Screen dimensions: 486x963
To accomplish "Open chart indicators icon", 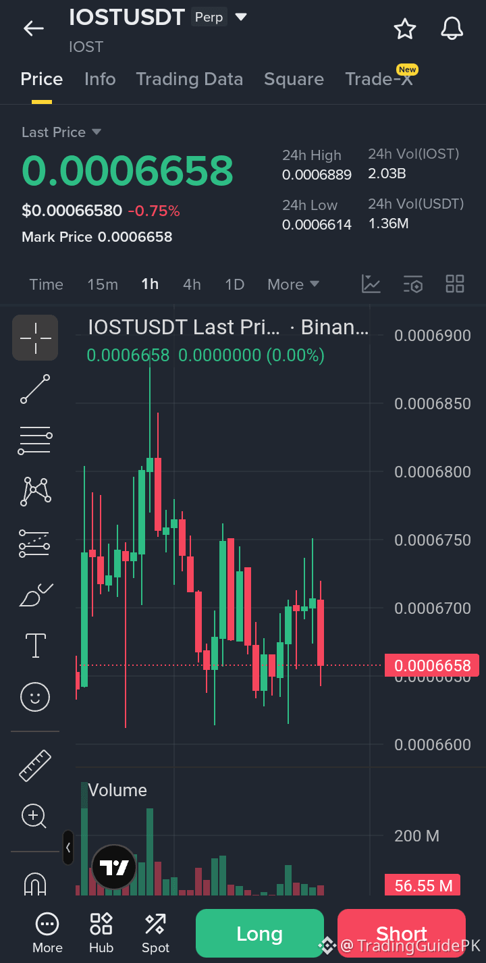I will (x=371, y=284).
